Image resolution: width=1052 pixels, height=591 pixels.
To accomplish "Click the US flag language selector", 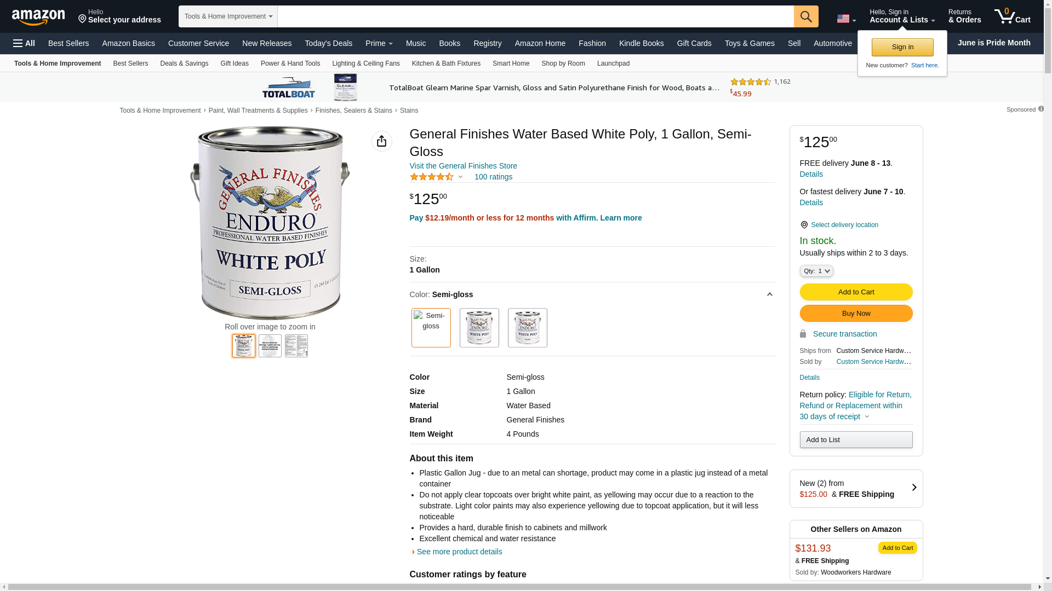I will coord(847,19).
